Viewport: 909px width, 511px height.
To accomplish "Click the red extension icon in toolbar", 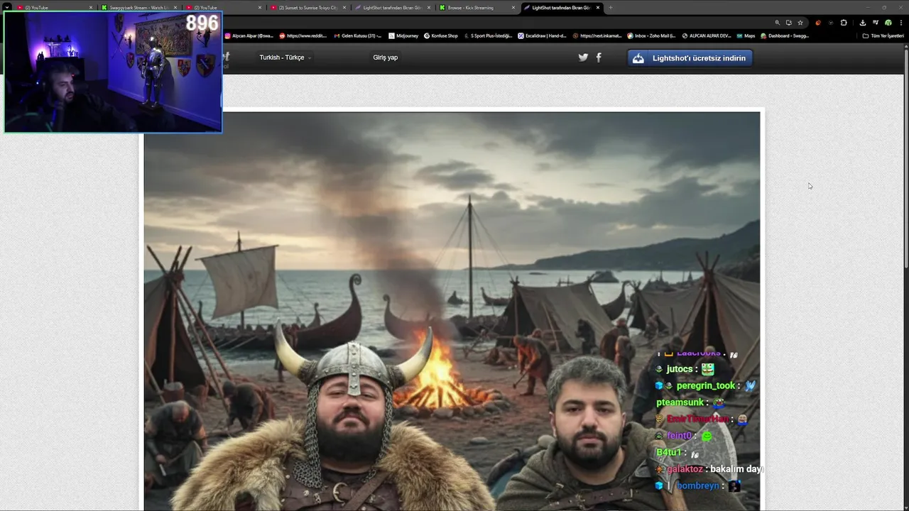I will pyautogui.click(x=818, y=23).
